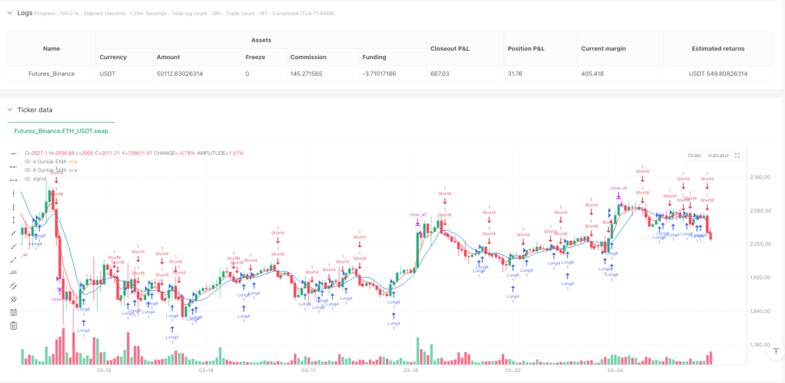Select the price line tool with label
Image resolution: width=785 pixels, height=383 pixels.
point(14,272)
